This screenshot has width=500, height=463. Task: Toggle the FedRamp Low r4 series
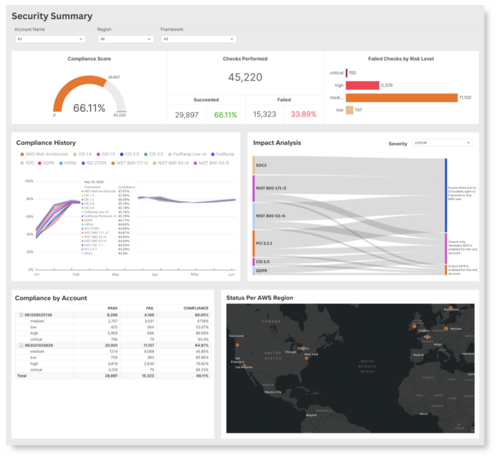pyautogui.click(x=170, y=154)
